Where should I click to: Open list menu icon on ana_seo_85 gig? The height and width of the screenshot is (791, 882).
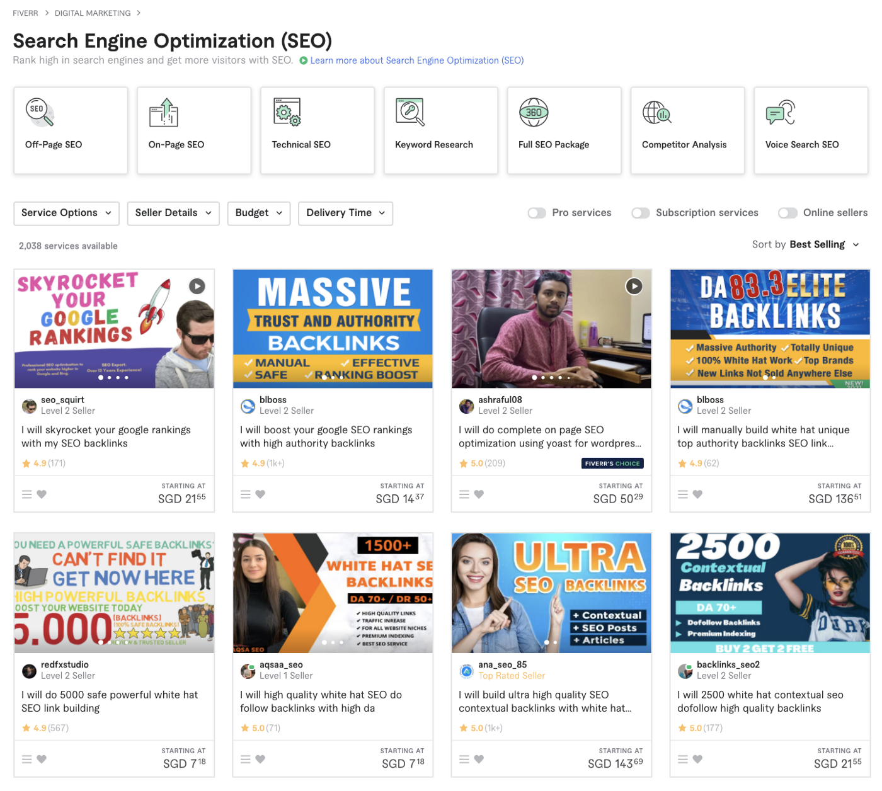tap(464, 760)
